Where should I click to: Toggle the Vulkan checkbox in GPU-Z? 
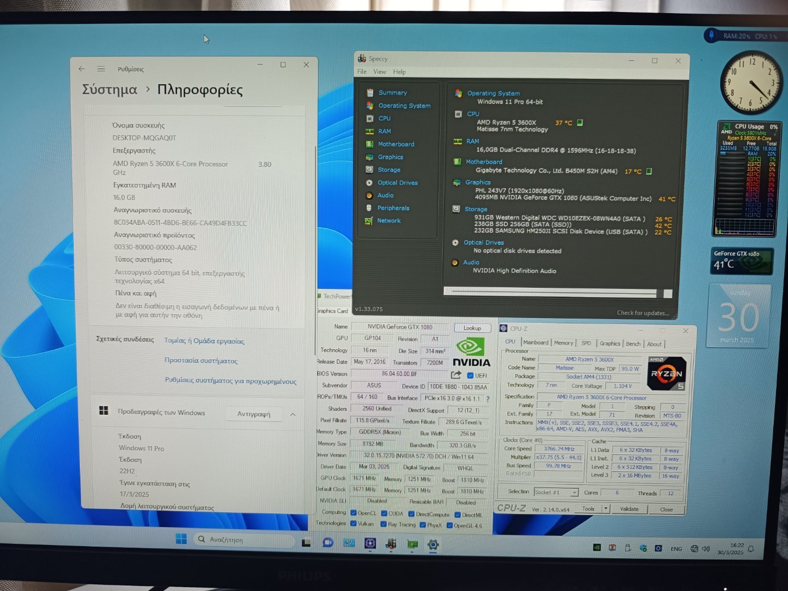[353, 524]
